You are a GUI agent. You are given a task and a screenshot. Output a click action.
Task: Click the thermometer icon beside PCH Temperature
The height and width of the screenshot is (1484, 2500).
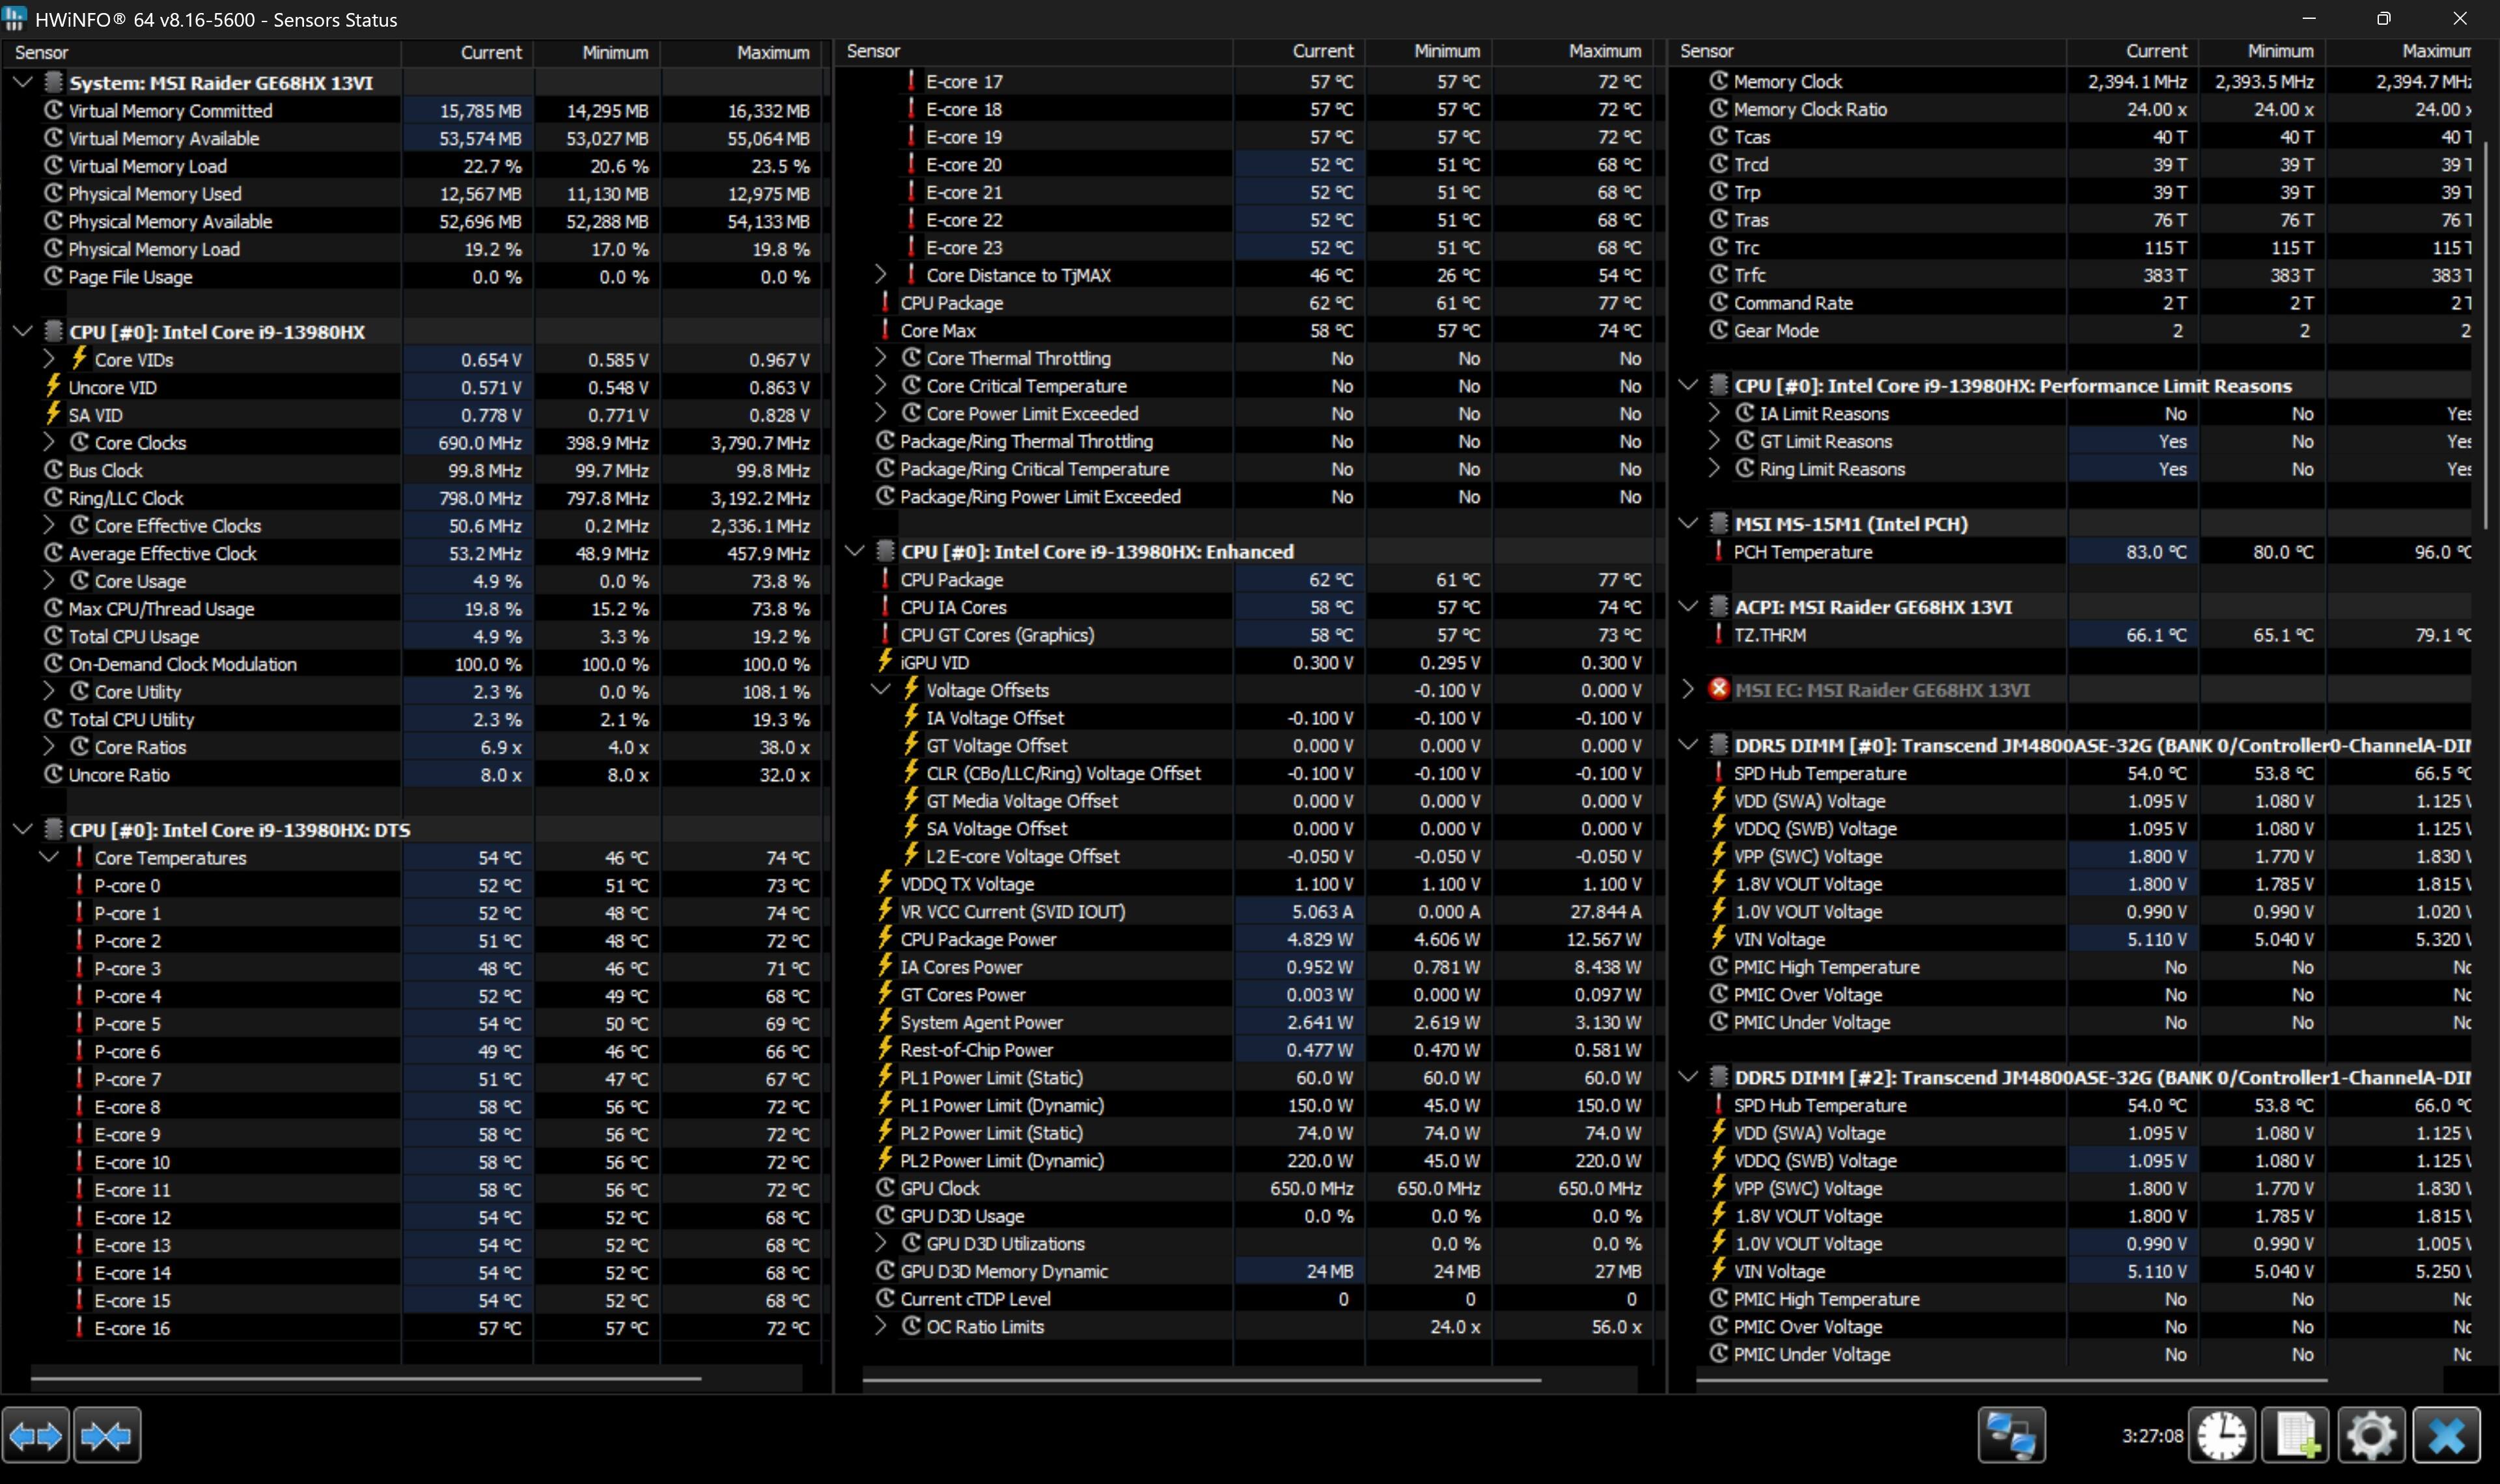tap(1719, 551)
